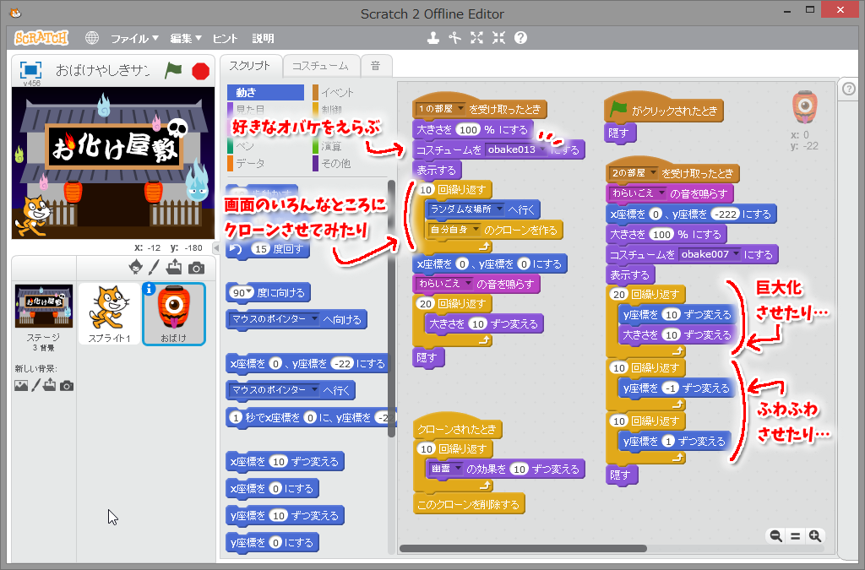The width and height of the screenshot is (865, 570).
Task: Open マウスのポインター dropdown in へ行く block
Action: click(314, 389)
